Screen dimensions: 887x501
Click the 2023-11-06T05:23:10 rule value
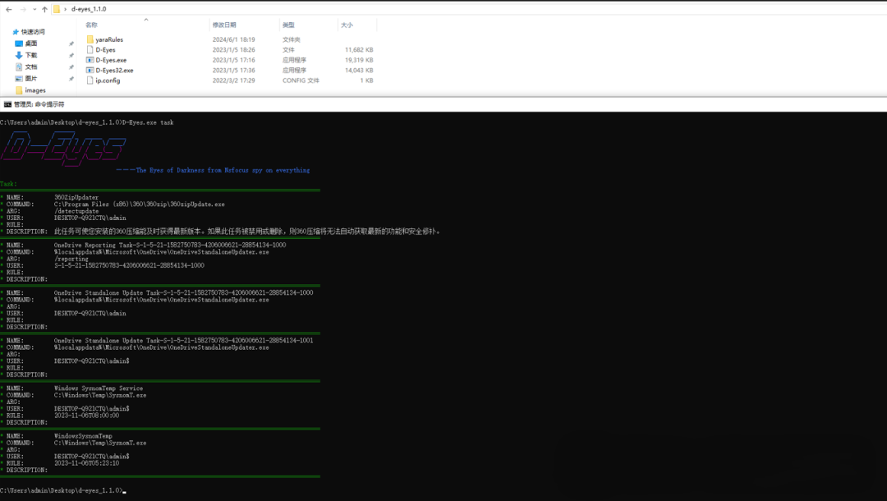pos(86,463)
